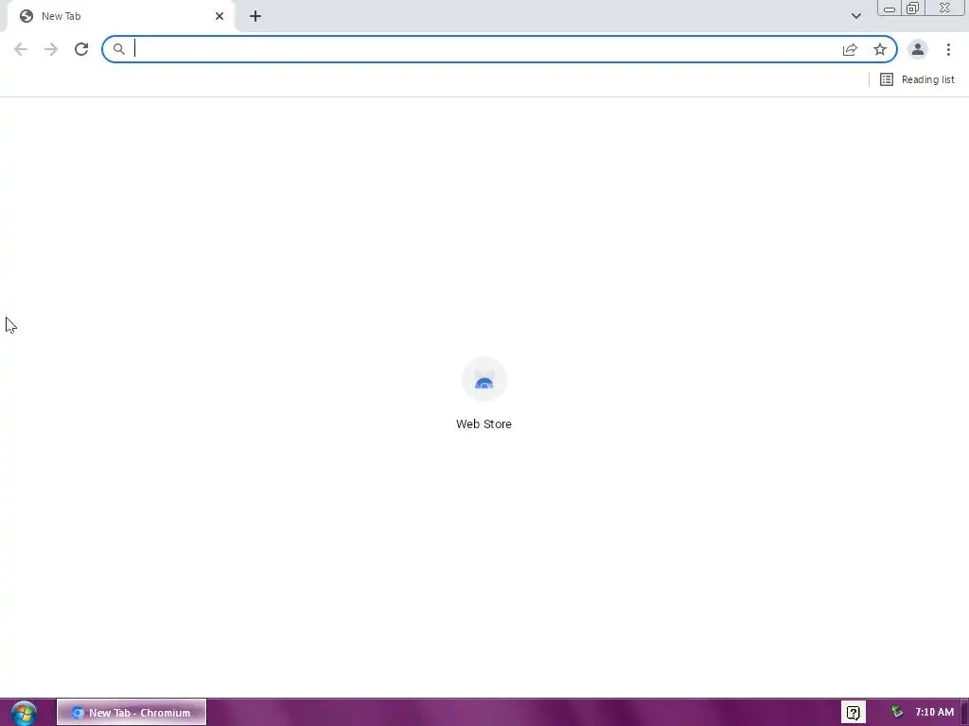Click the globe favicon on New Tab
Screen dimensions: 969x726
[26, 16]
